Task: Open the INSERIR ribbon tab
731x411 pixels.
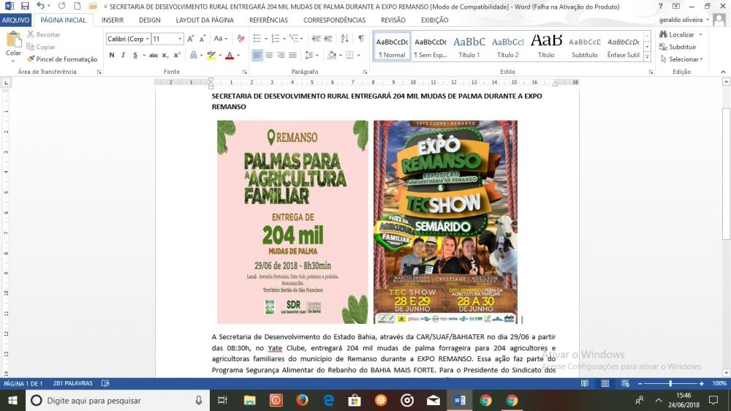Action: point(113,20)
